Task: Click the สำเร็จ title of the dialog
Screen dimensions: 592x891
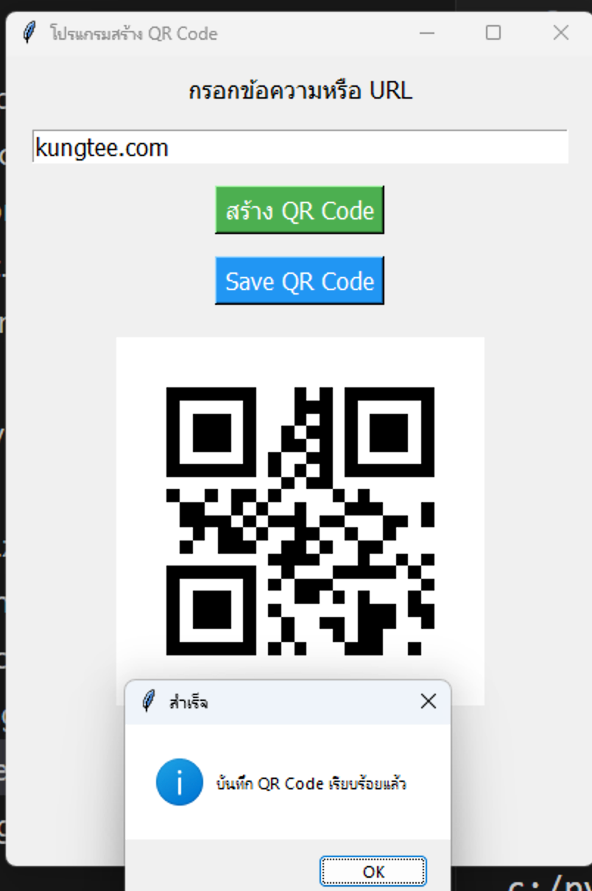Action: (x=188, y=702)
